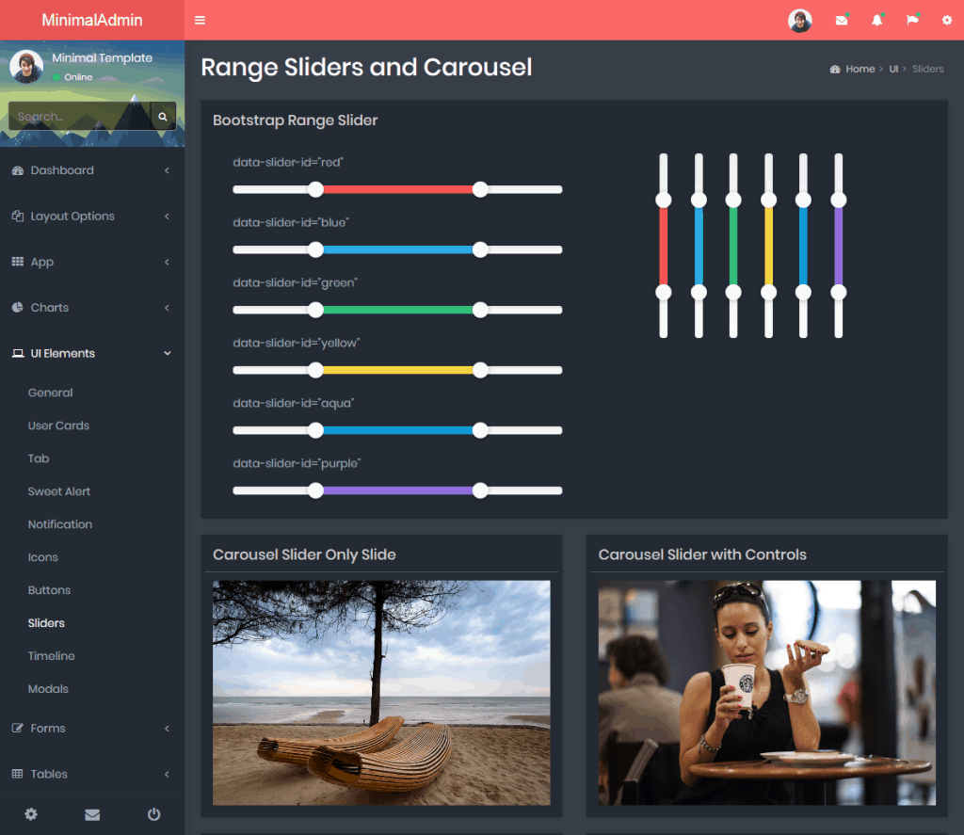Open the settings gear icon in header
This screenshot has width=964, height=835.
[947, 21]
